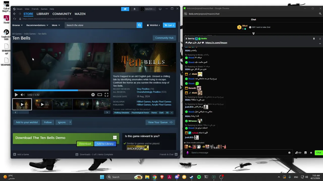This screenshot has width=323, height=181.
Task: Click the green Chat send button
Action: pos(319,153)
